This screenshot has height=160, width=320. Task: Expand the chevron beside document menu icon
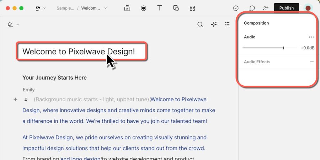tap(44, 8)
